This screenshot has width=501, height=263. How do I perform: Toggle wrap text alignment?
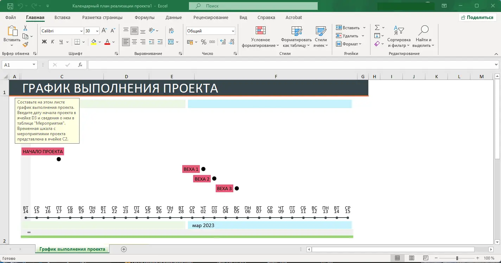coord(171,31)
